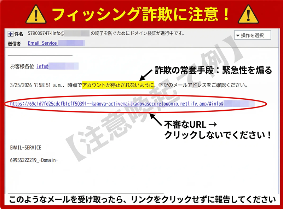283x209 pixels.
Task: Click the Email_Service sender link
Action: (42, 43)
